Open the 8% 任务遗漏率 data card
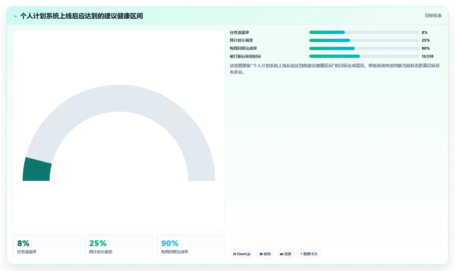 (x=47, y=246)
